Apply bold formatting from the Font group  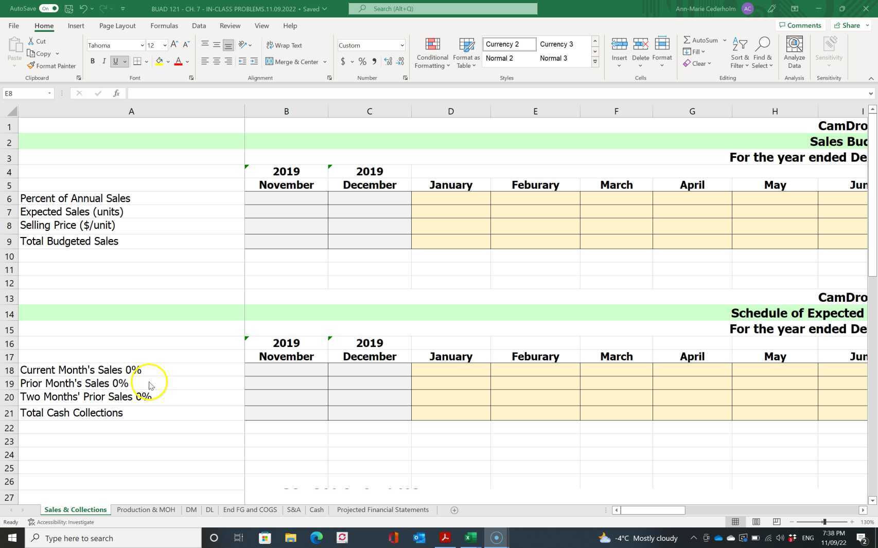[93, 61]
